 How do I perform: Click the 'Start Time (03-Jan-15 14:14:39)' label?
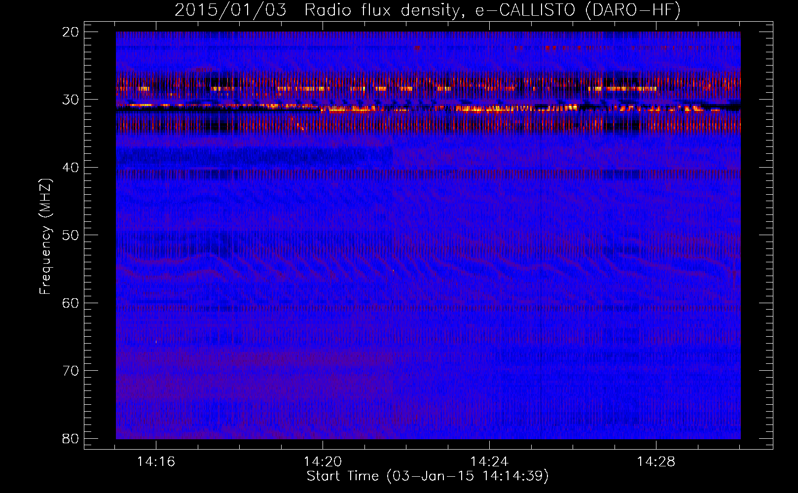[x=428, y=476]
